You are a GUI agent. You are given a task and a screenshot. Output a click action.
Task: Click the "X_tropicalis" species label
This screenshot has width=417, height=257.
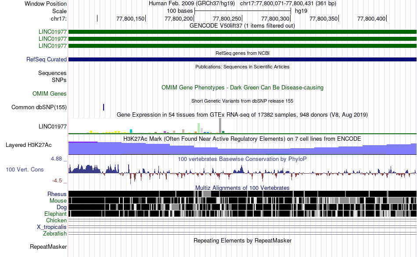(52, 227)
